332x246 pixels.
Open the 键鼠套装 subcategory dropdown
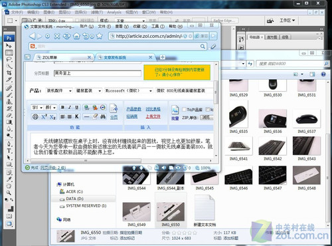[x=88, y=90]
